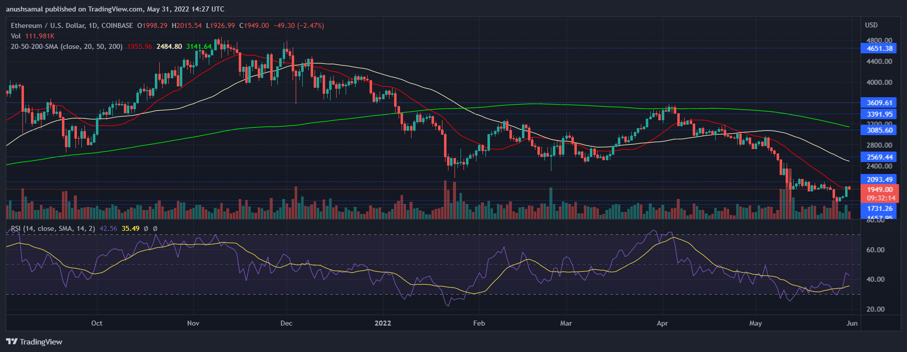Click the RSI 40.00 axis tick
The height and width of the screenshot is (352, 907).
tap(876, 279)
